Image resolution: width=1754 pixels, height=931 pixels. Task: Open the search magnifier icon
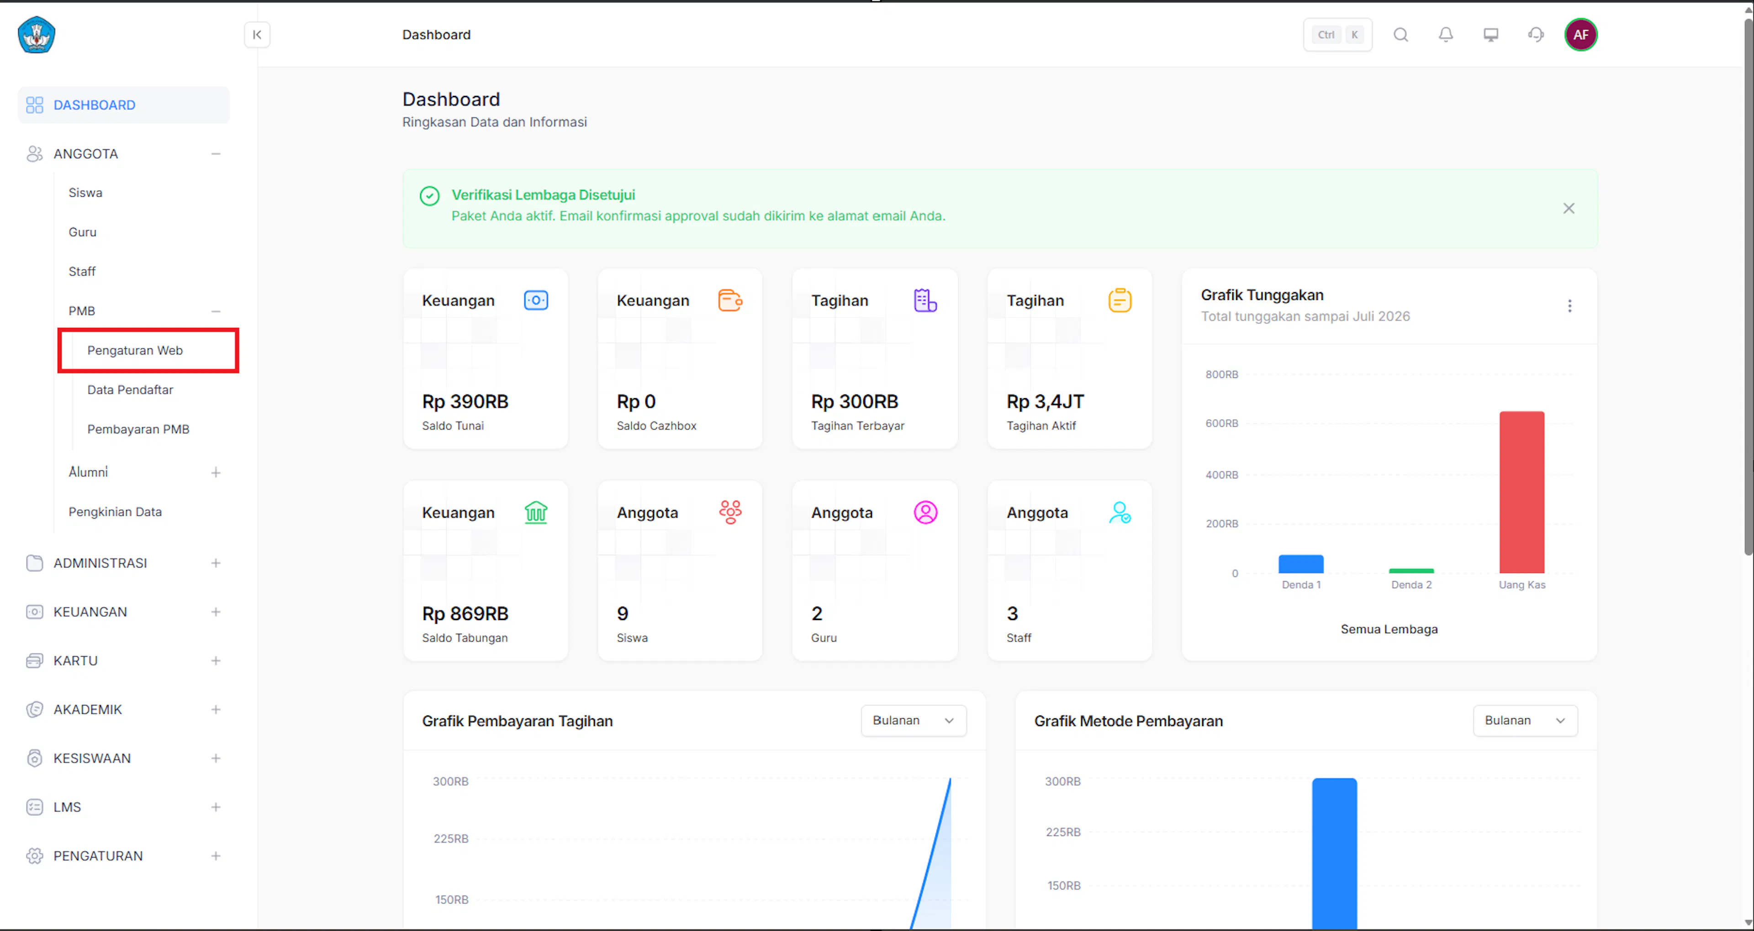point(1400,35)
